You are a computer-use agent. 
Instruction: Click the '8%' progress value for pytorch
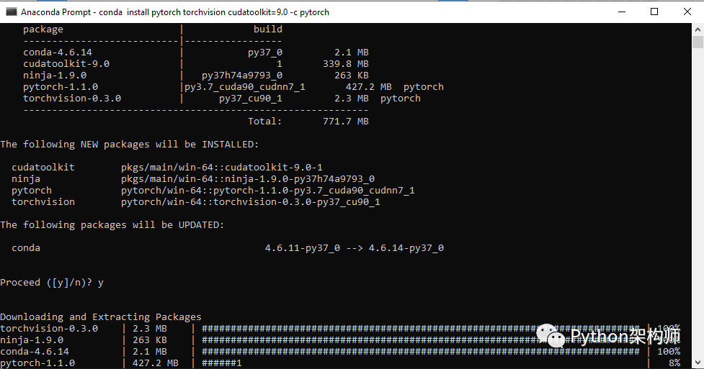[x=674, y=363]
